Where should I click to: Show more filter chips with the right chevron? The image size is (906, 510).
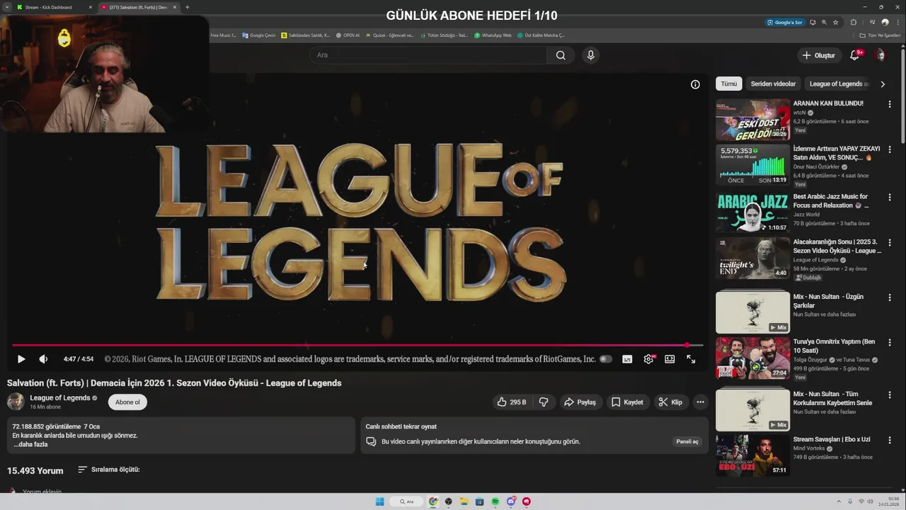point(883,84)
